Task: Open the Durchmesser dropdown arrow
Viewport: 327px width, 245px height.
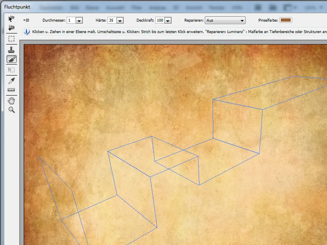Action: click(79, 20)
